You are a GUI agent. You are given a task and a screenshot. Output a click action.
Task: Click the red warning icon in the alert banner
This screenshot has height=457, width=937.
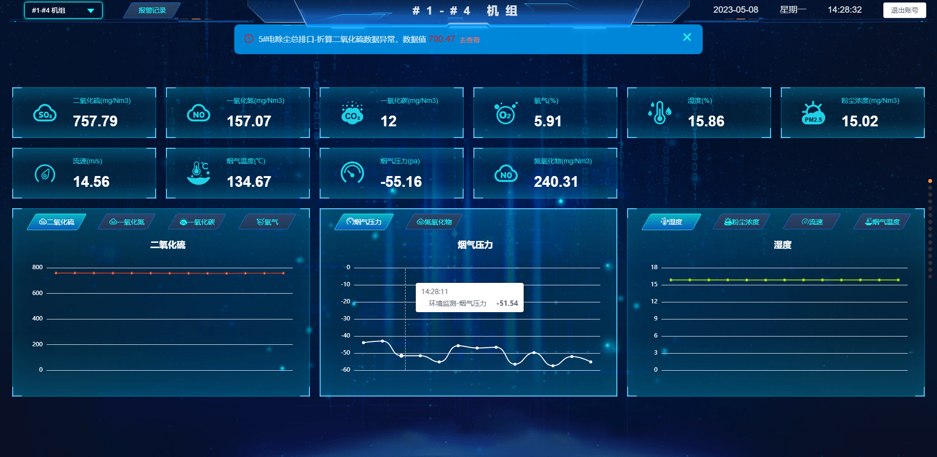(248, 39)
